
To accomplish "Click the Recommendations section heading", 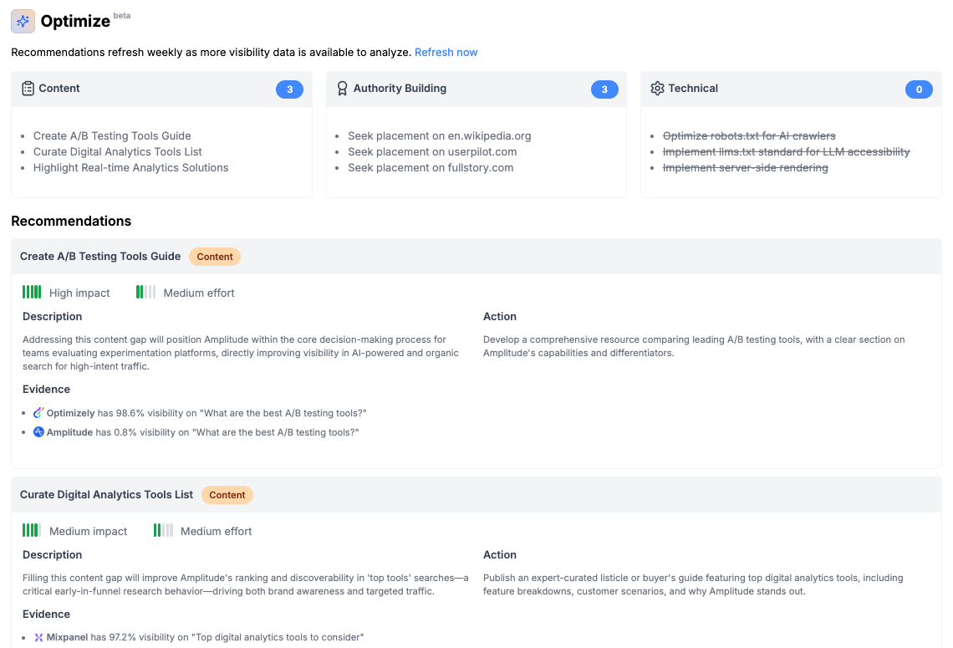I will click(71, 222).
